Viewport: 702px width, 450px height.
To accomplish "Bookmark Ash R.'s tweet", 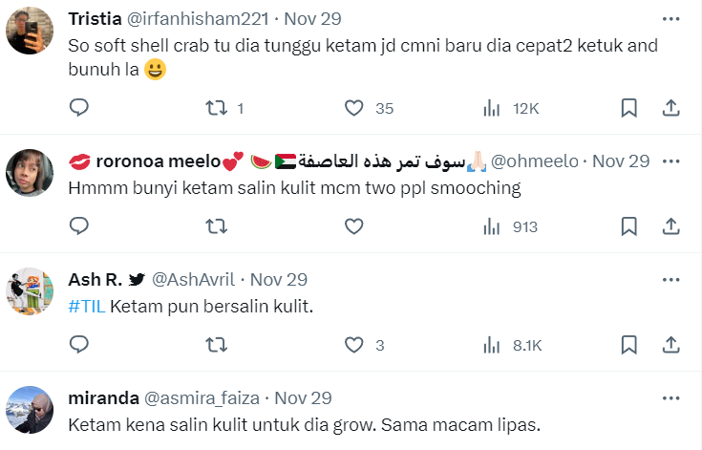I will pyautogui.click(x=628, y=345).
